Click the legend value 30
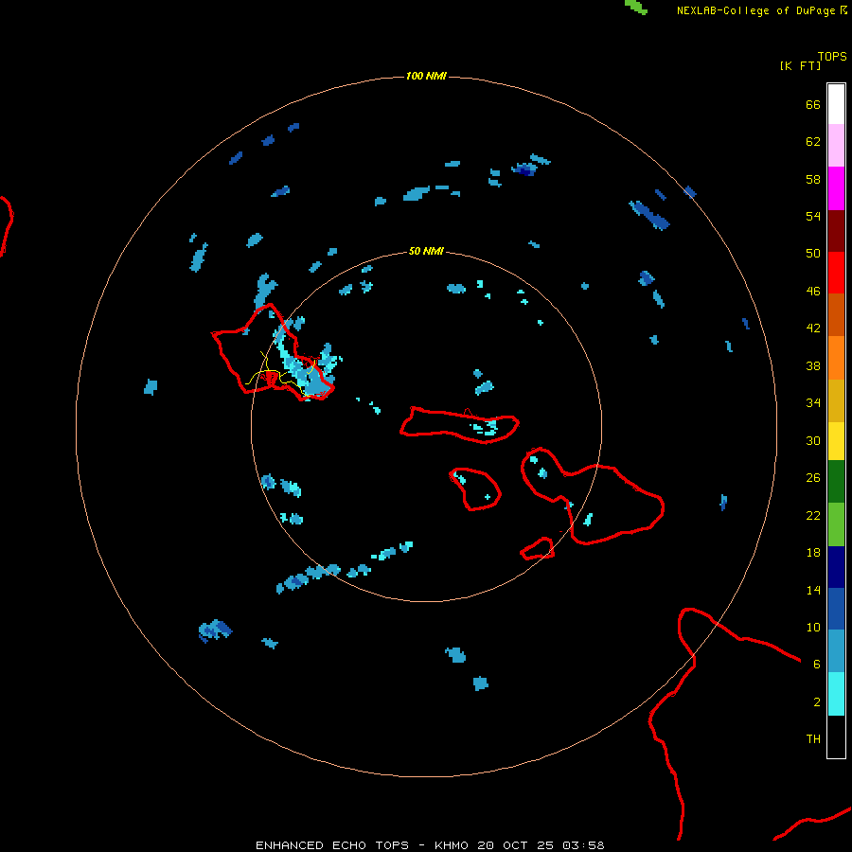The width and height of the screenshot is (852, 852). (813, 440)
